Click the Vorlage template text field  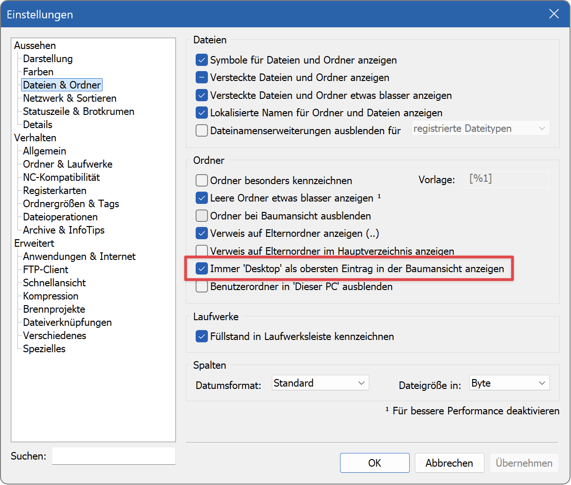pyautogui.click(x=507, y=179)
